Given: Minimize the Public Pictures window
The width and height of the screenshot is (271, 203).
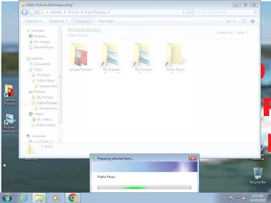Looking at the screenshot, I should [237, 5].
